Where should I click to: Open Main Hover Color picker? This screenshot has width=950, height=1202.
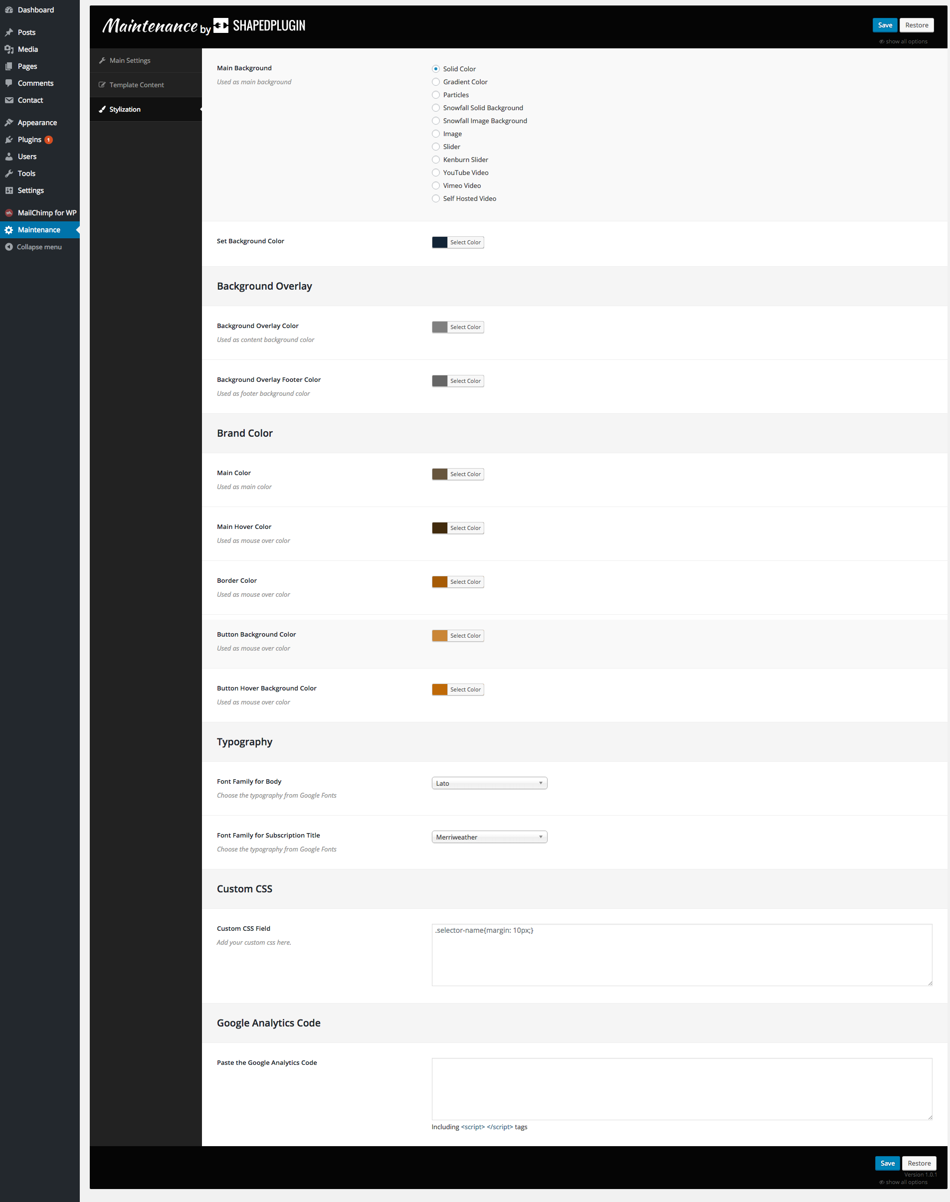pyautogui.click(x=458, y=528)
